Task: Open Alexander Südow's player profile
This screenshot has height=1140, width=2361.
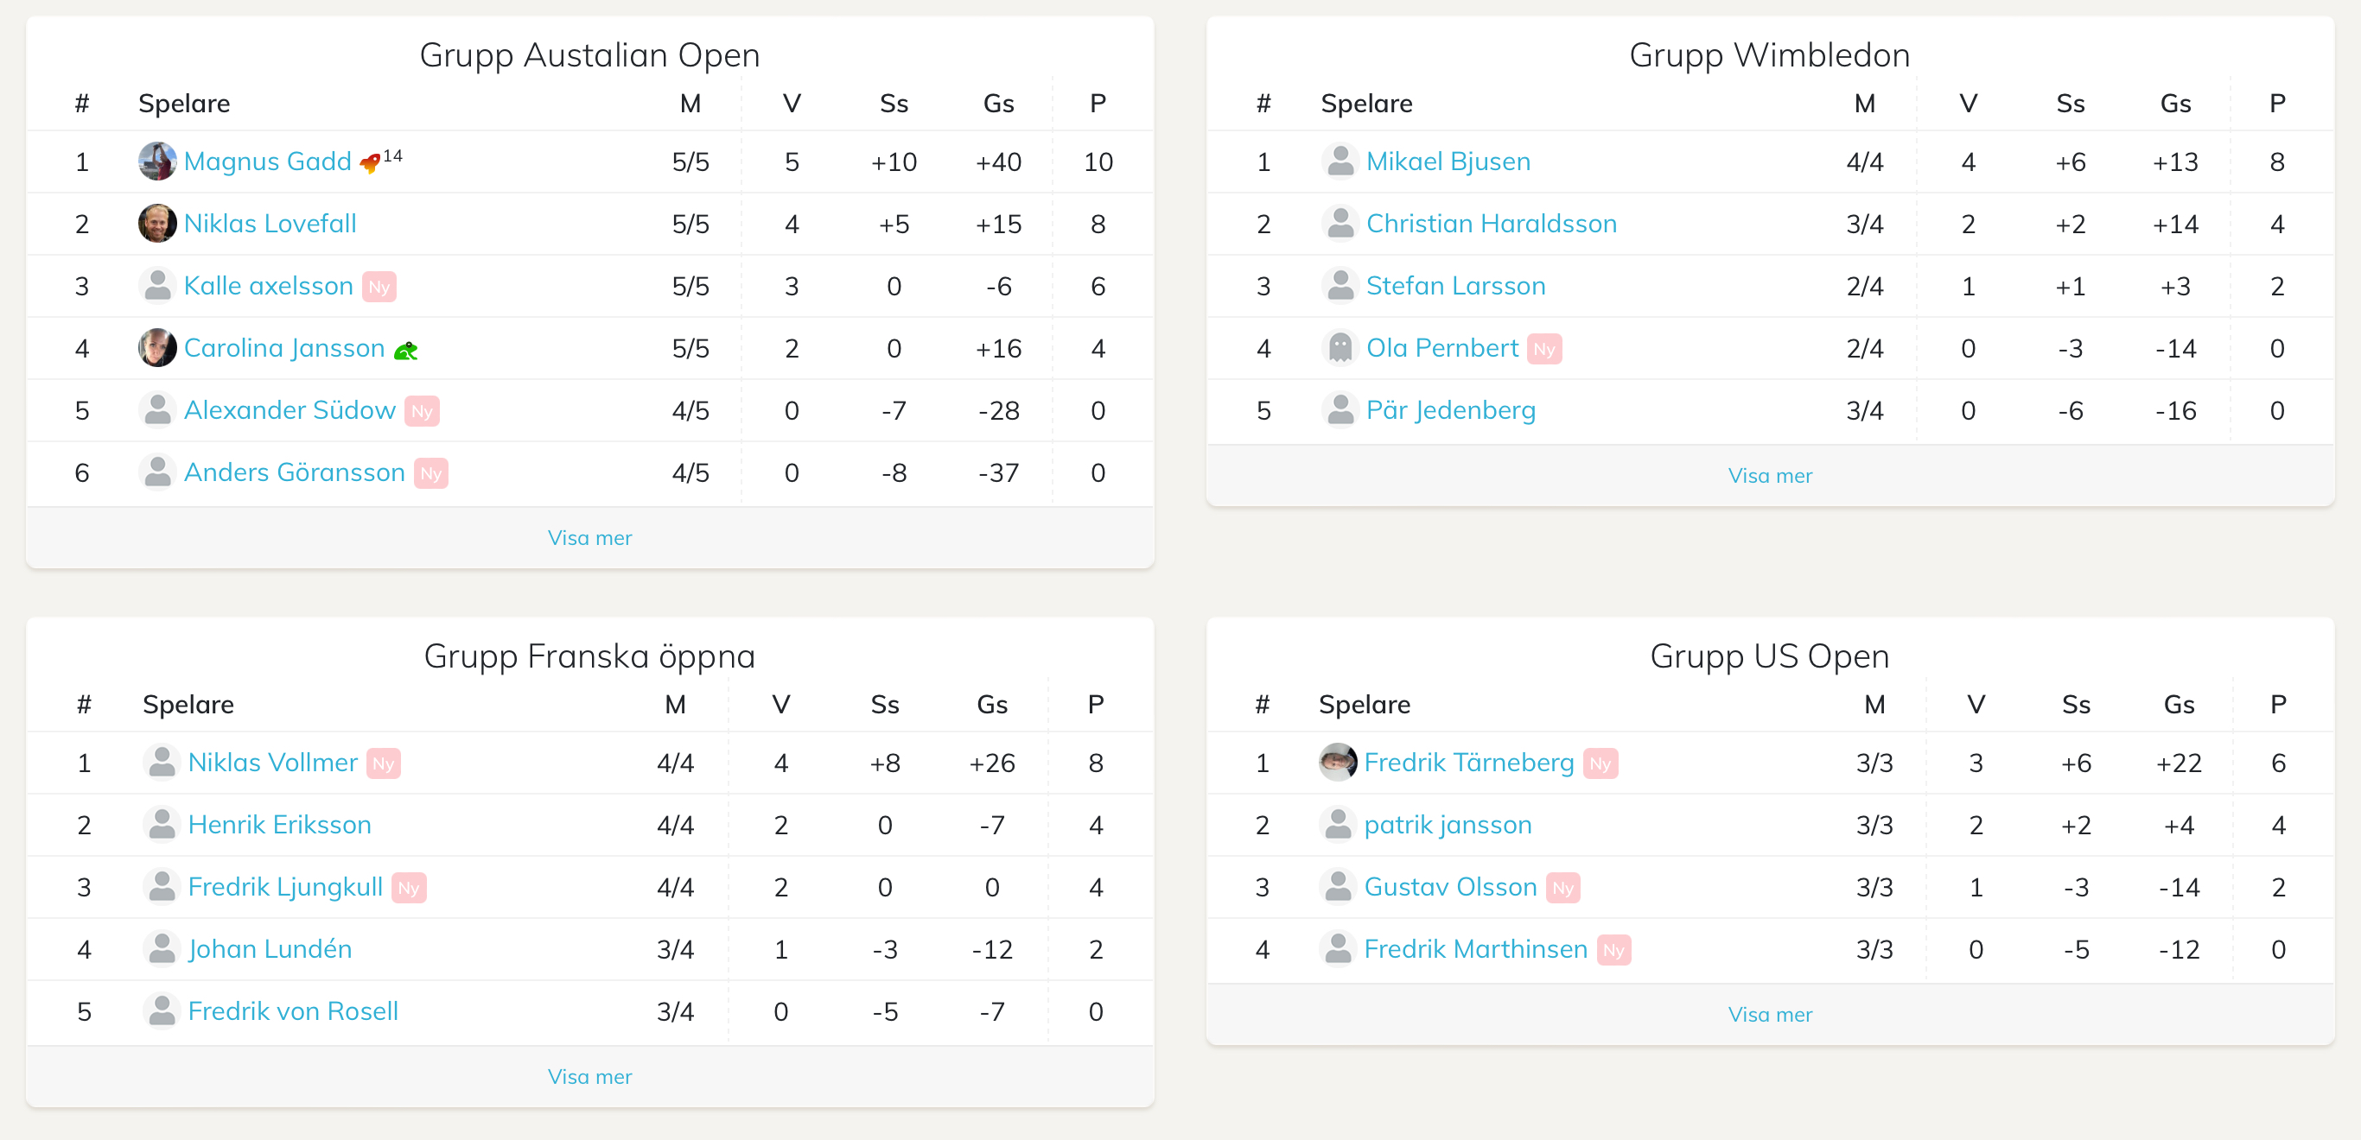Action: tap(290, 410)
